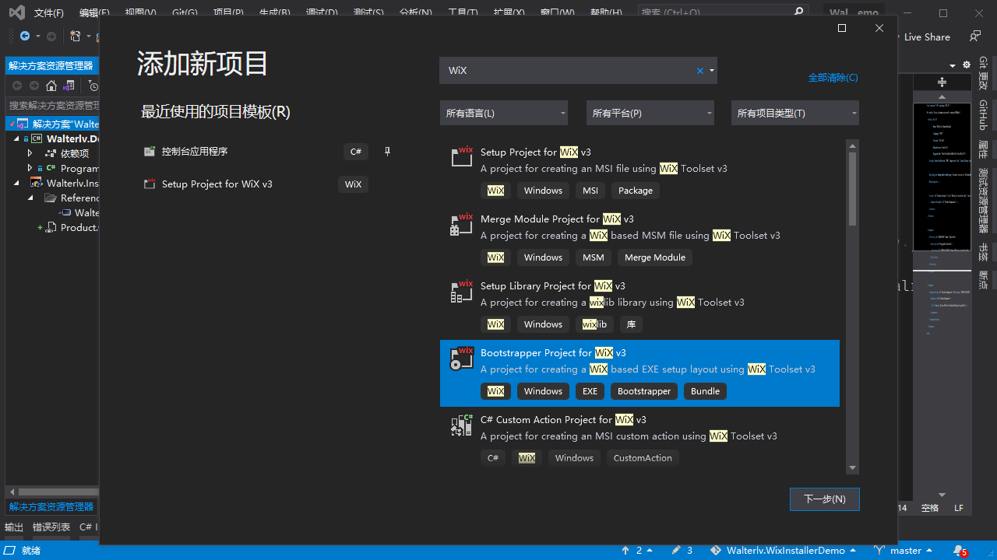Screen dimensions: 997x560
Task: Click the Visual Studio logo icon
Action: (x=16, y=12)
